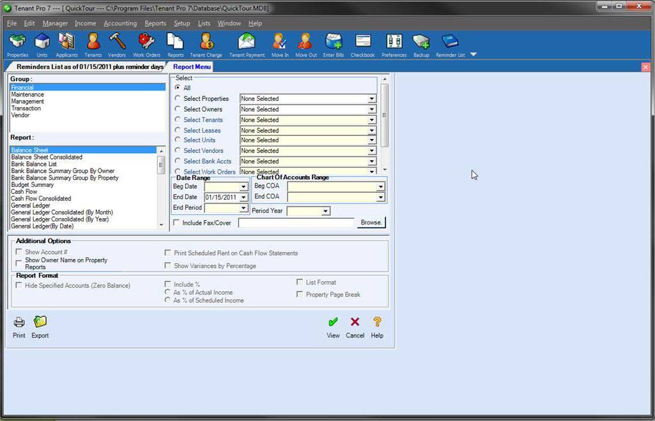Launch the Checkbook icon
The height and width of the screenshot is (421, 655).
click(362, 45)
